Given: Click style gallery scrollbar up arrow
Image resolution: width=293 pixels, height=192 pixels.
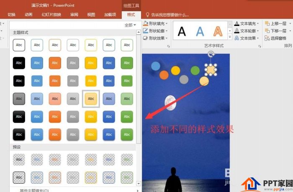Looking at the screenshot, I should click(x=139, y=32).
